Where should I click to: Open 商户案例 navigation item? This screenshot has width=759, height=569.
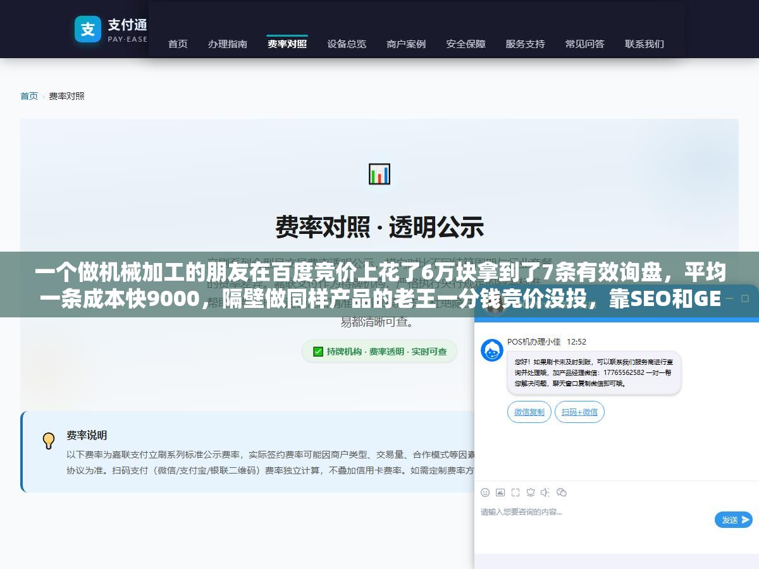(x=406, y=44)
